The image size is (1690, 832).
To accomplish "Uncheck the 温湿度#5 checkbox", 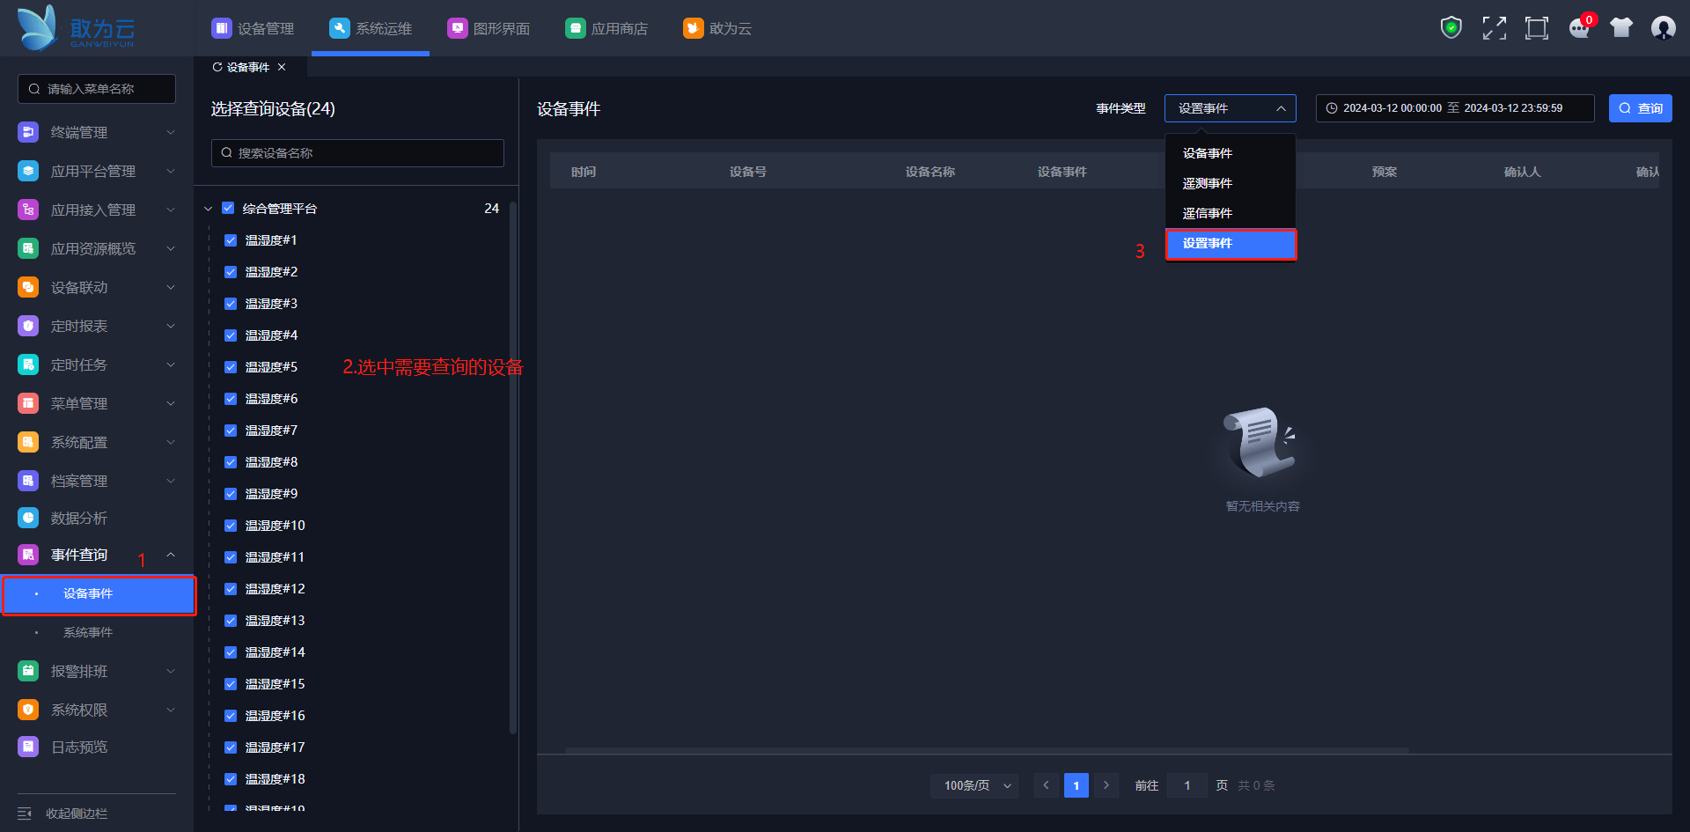I will click(x=231, y=367).
